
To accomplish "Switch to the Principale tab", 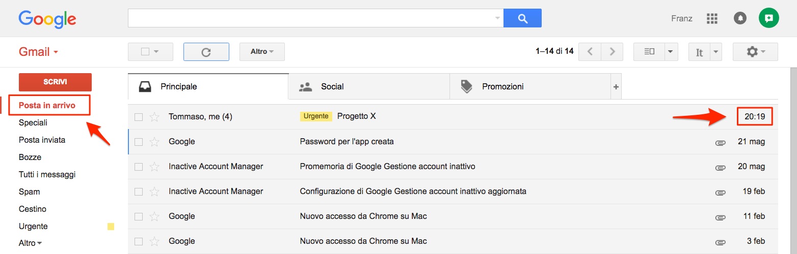I will pos(208,87).
